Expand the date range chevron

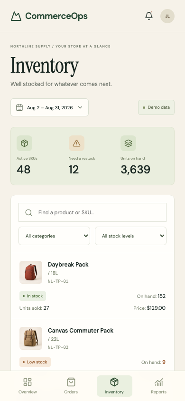pos(80,107)
